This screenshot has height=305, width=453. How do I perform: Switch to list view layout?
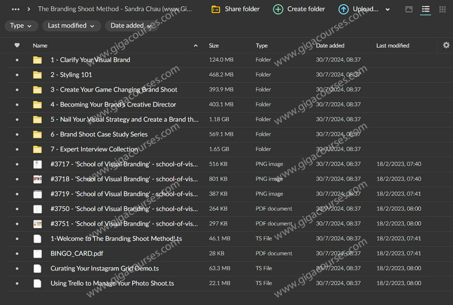click(x=426, y=9)
